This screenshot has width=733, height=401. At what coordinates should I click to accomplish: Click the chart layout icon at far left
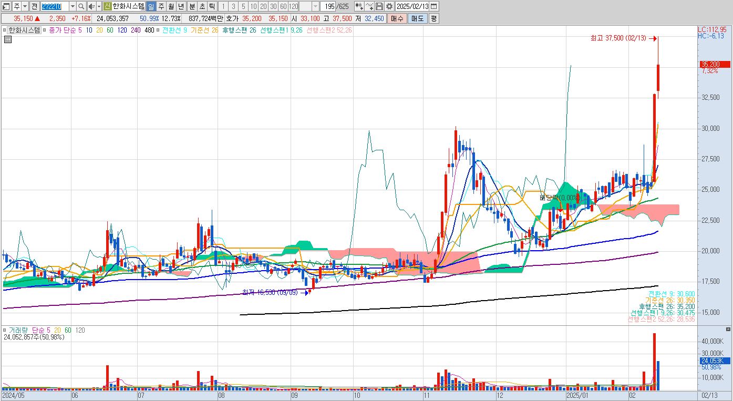(x=6, y=6)
